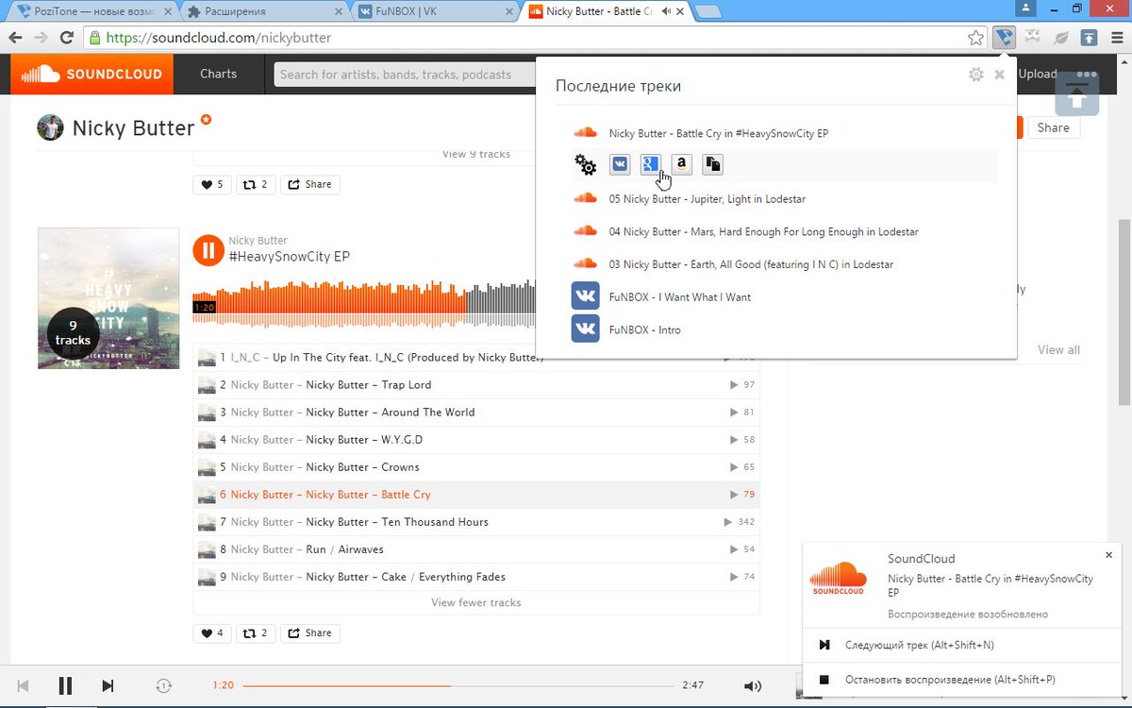Play track 2 Trap Lord
Viewport: 1132px width, 708px height.
tap(476, 385)
